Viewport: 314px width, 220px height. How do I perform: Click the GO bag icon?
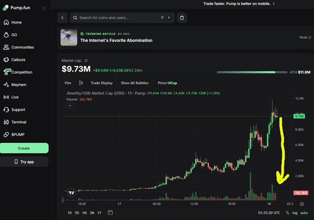(x=6, y=35)
